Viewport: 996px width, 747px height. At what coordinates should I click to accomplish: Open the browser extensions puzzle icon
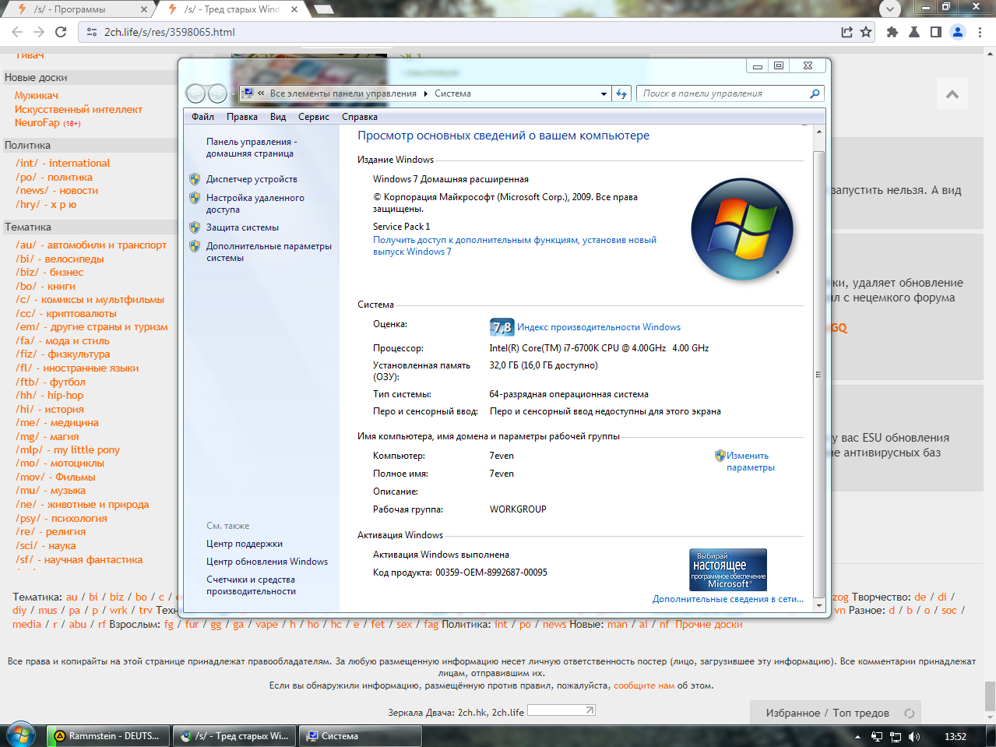[892, 32]
